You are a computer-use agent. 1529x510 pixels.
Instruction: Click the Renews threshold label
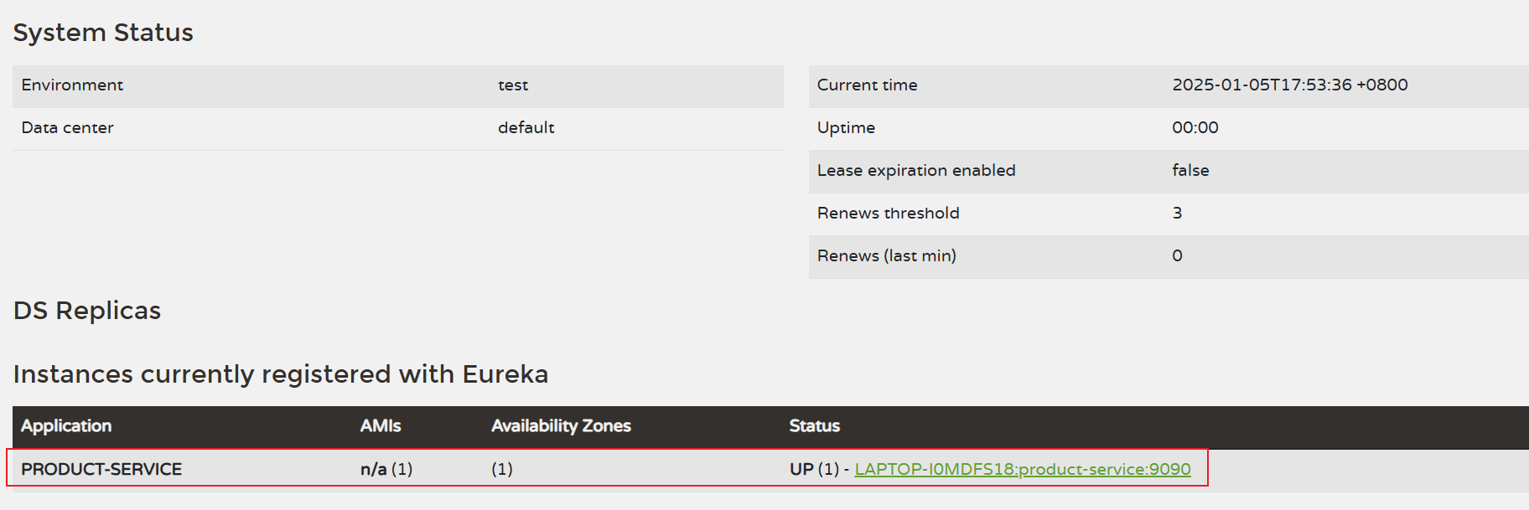888,214
